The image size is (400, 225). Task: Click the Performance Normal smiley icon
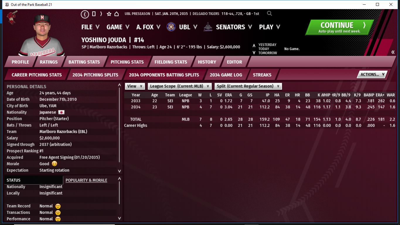click(x=58, y=219)
